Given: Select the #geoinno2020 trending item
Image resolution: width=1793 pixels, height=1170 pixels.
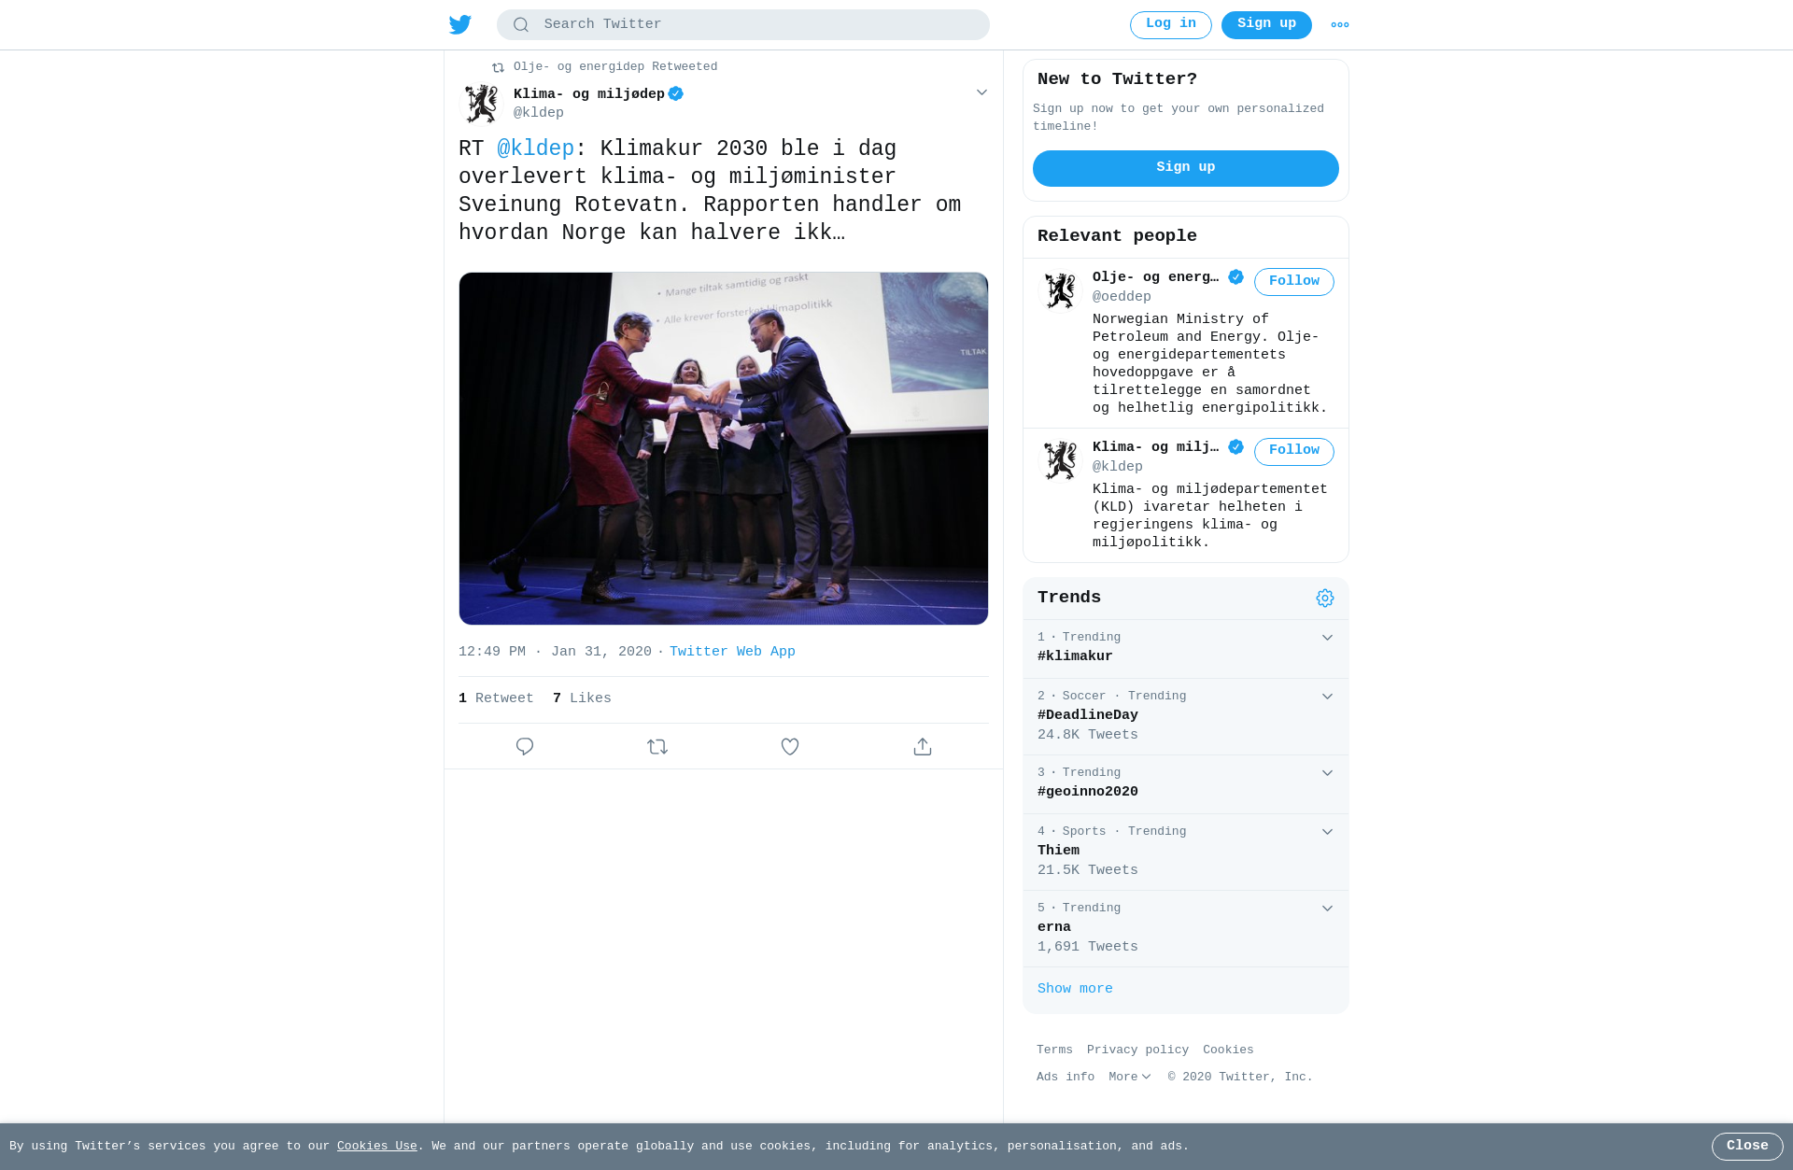Looking at the screenshot, I should coord(1186,784).
